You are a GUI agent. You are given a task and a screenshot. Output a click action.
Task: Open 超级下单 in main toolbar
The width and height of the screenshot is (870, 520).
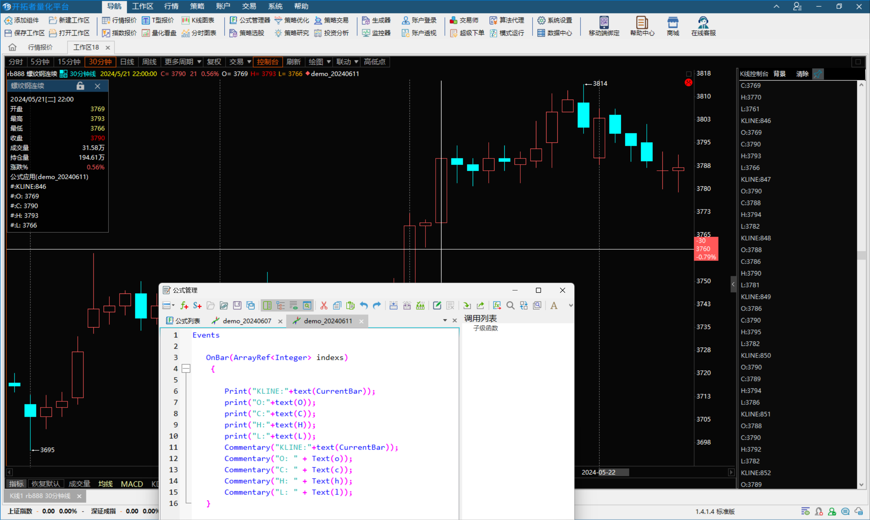point(467,33)
